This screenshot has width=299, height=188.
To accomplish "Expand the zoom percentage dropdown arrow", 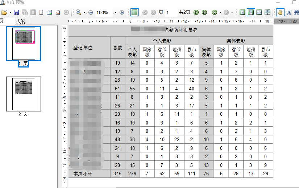I will [115, 13].
